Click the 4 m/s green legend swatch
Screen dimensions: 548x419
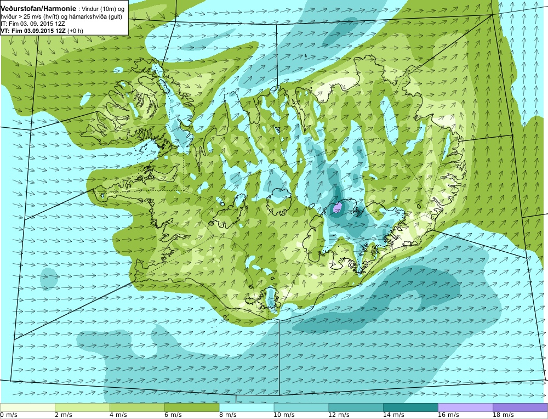point(137,407)
